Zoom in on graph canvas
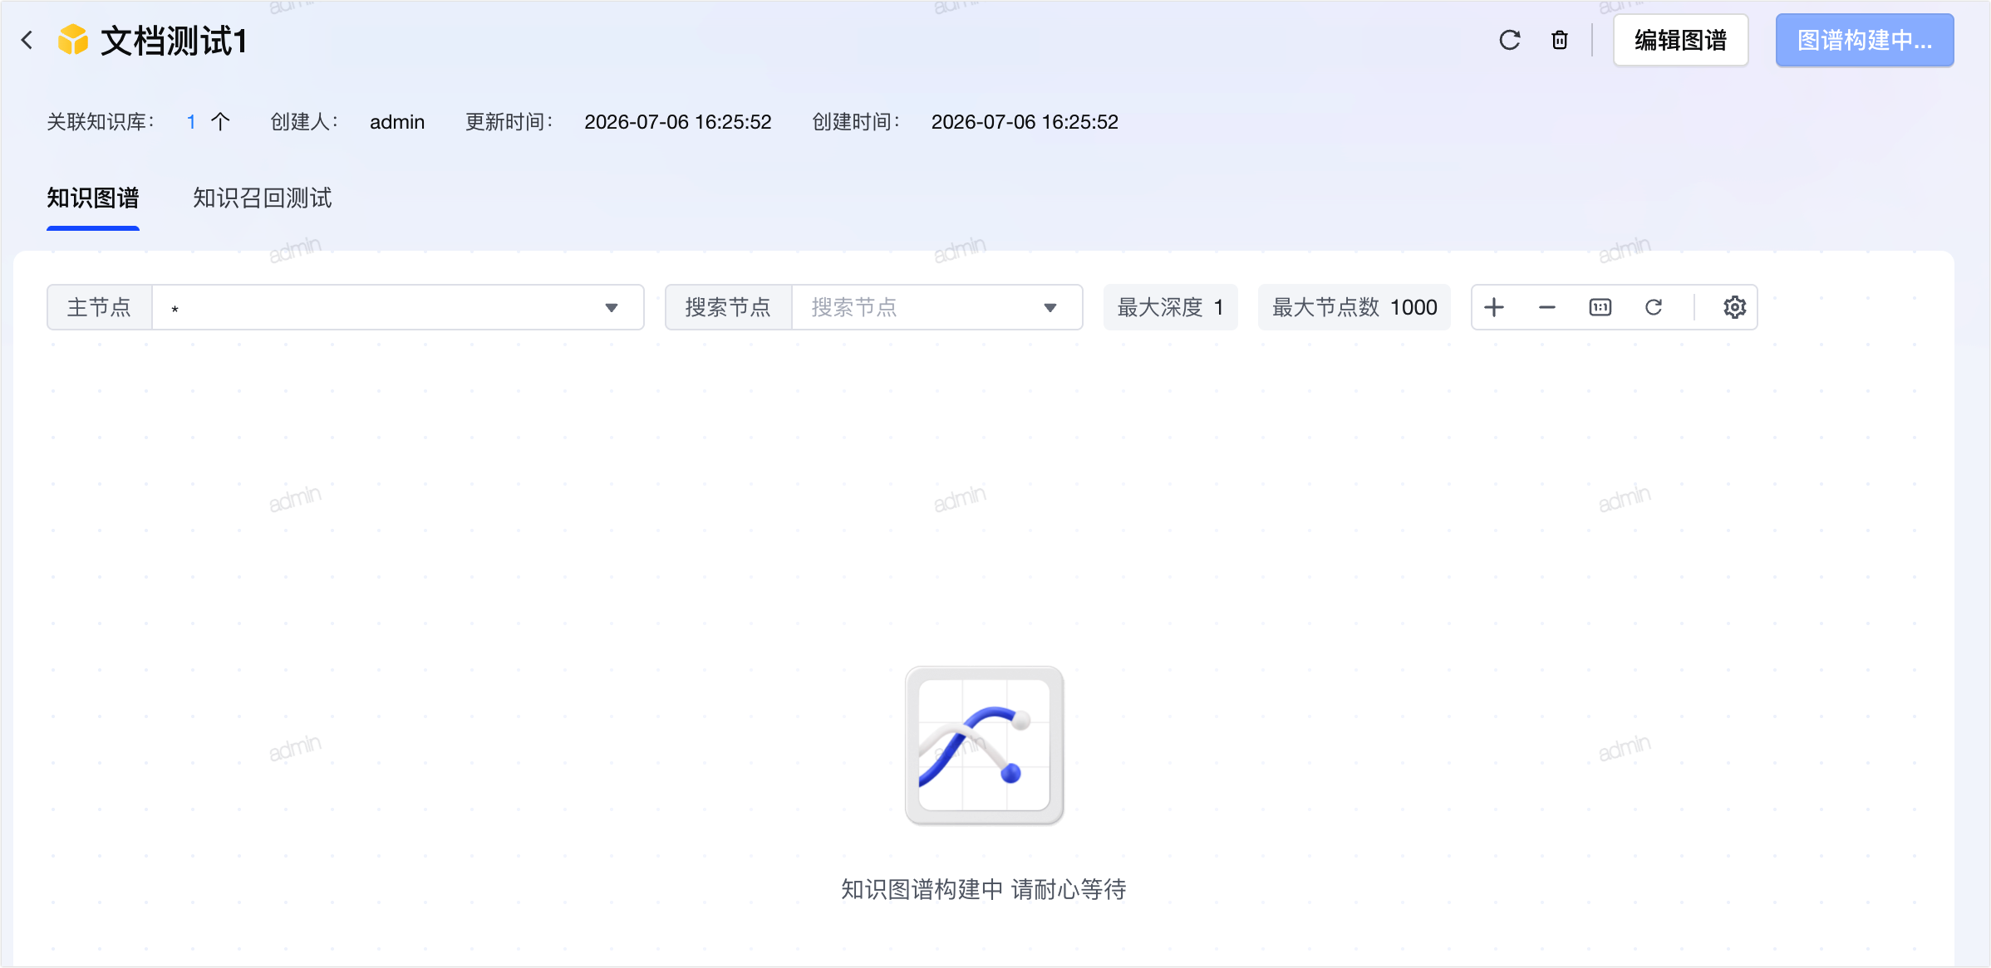The height and width of the screenshot is (968, 1991). click(1494, 307)
